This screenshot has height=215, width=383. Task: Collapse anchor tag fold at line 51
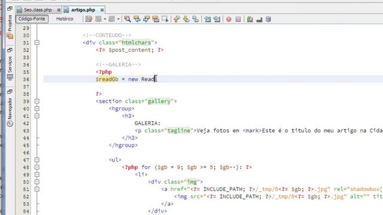(37, 189)
